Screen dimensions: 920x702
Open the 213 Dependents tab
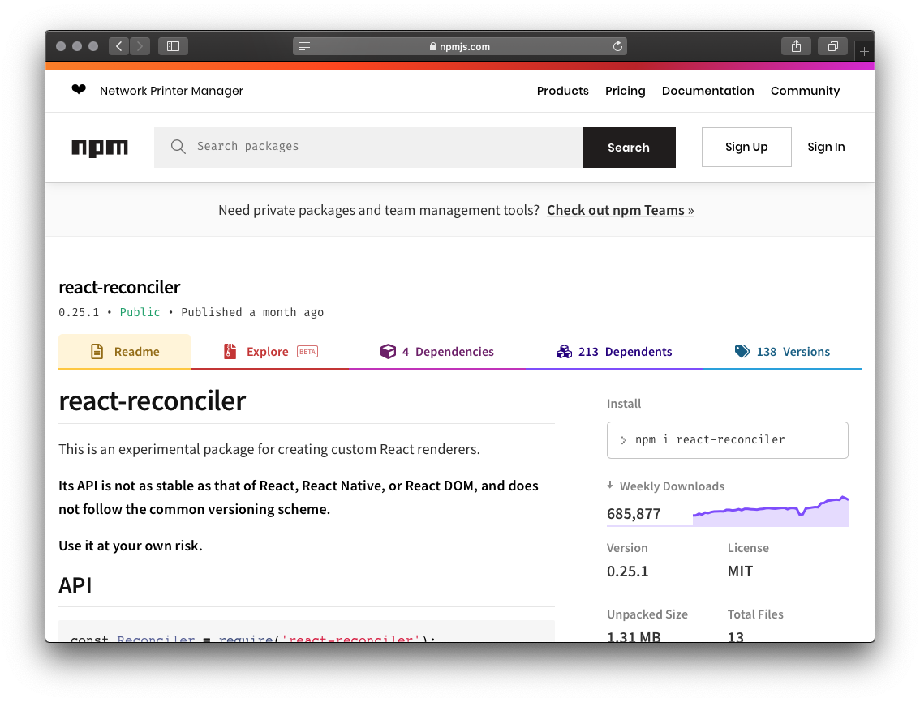(614, 351)
